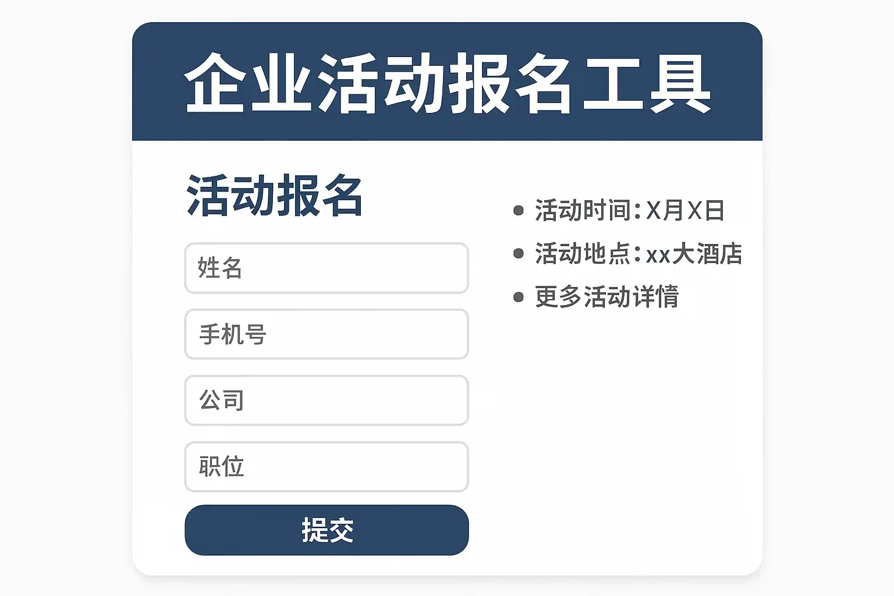Click the X月X日 date value

point(685,210)
